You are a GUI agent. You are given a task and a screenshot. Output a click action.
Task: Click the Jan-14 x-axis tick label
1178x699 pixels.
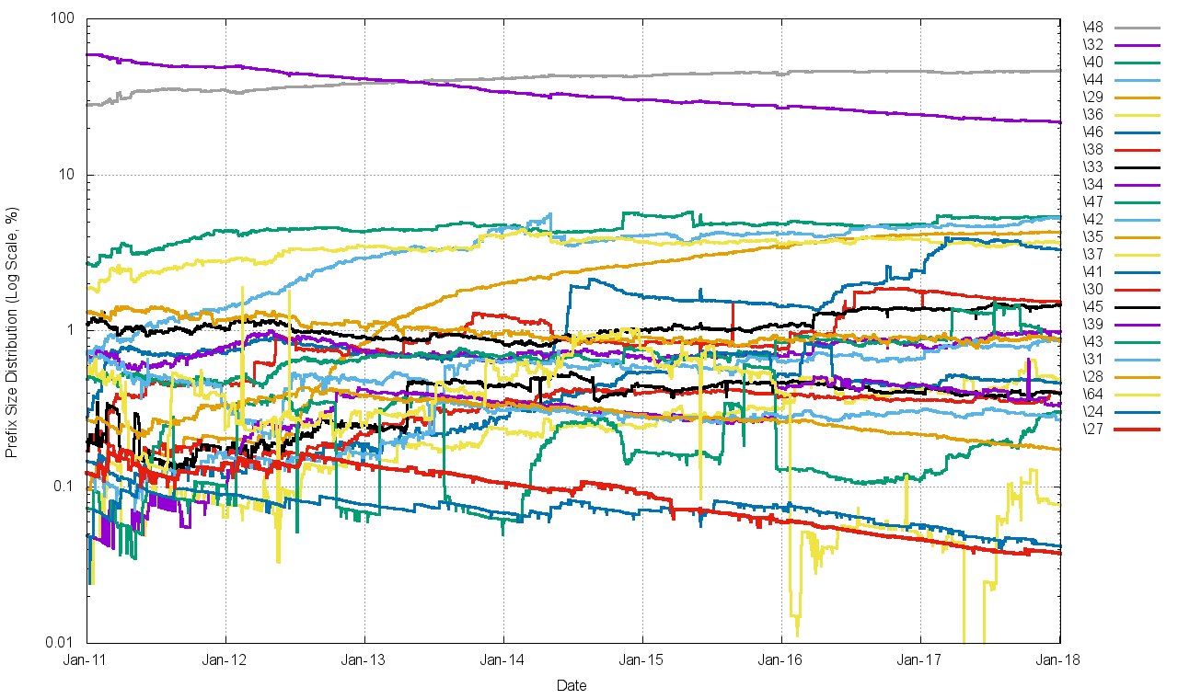coord(503,659)
